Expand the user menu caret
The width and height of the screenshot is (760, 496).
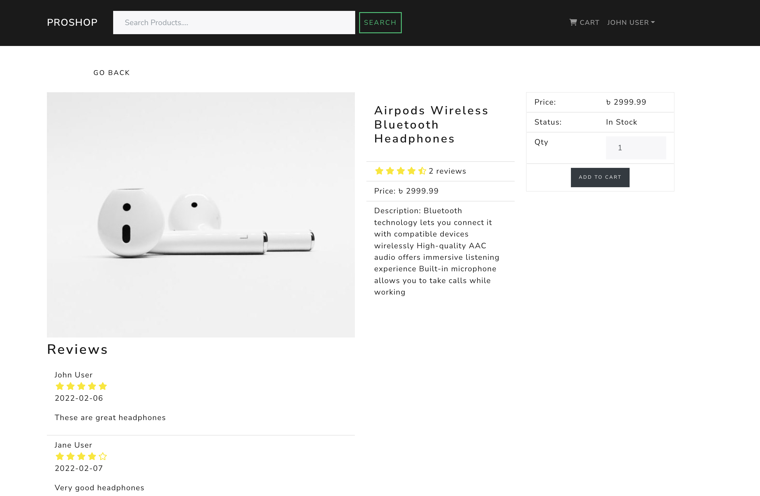tap(653, 22)
